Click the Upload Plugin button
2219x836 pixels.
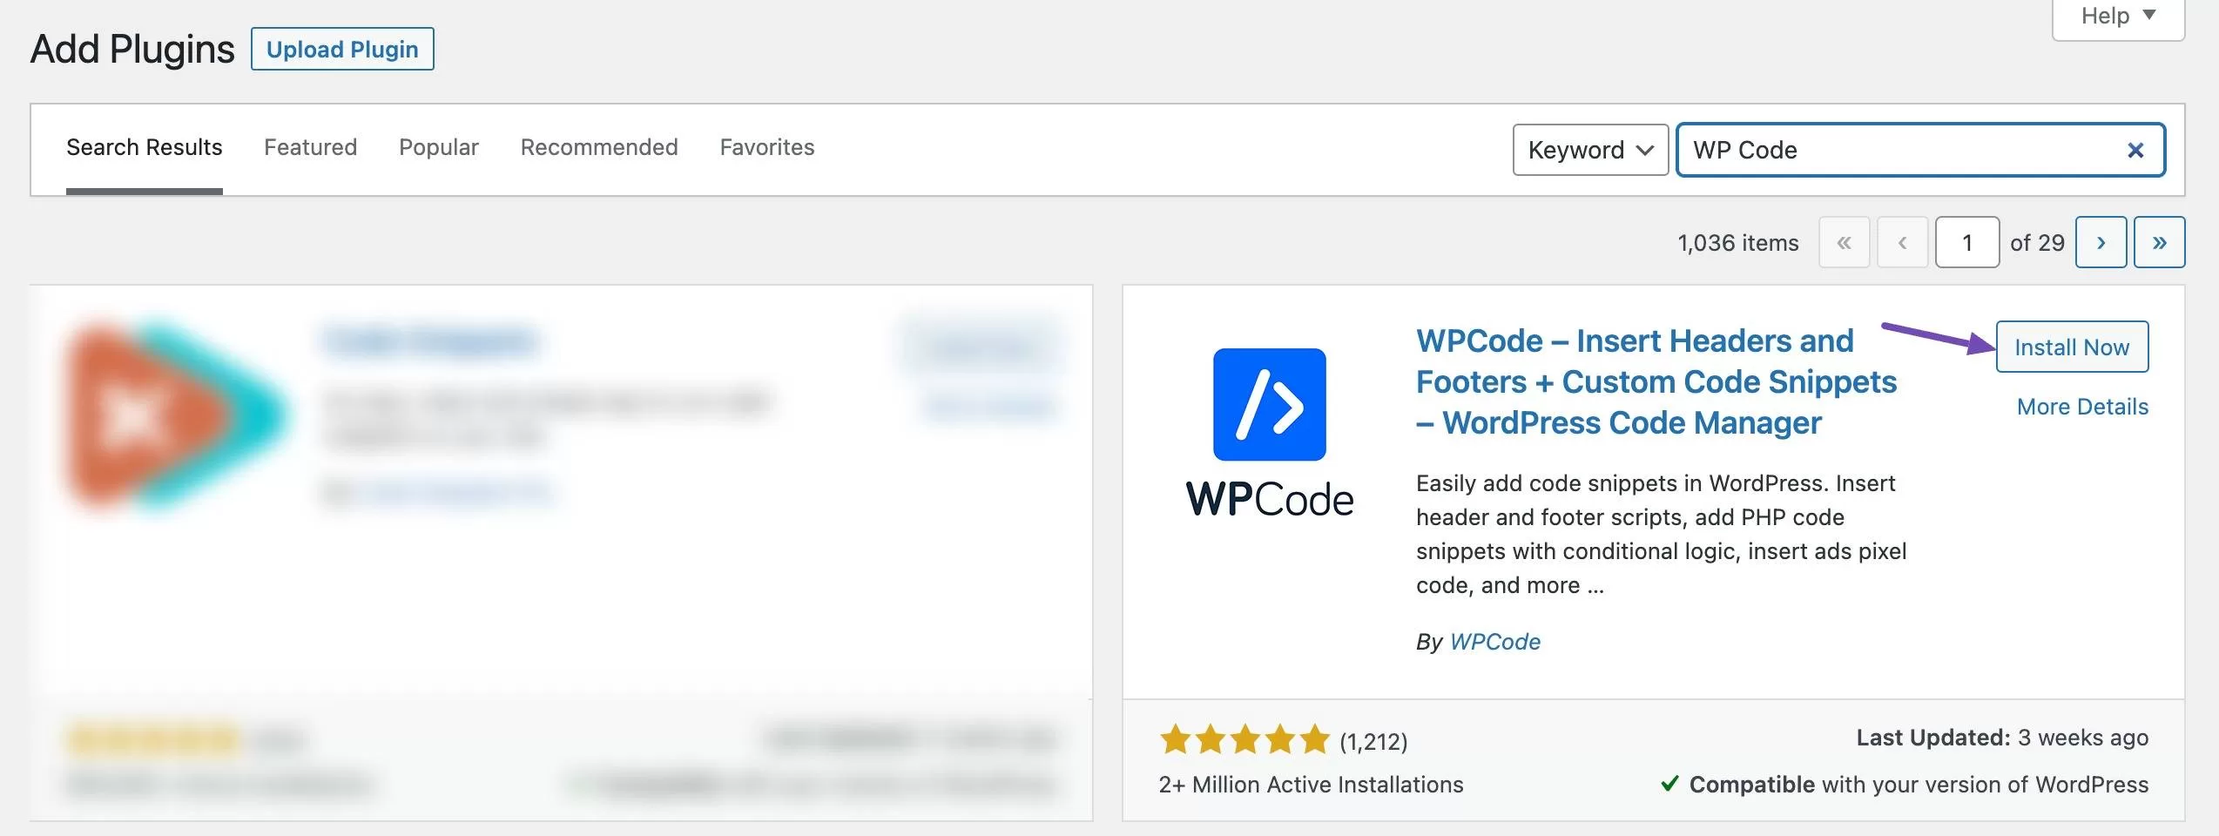click(x=341, y=50)
